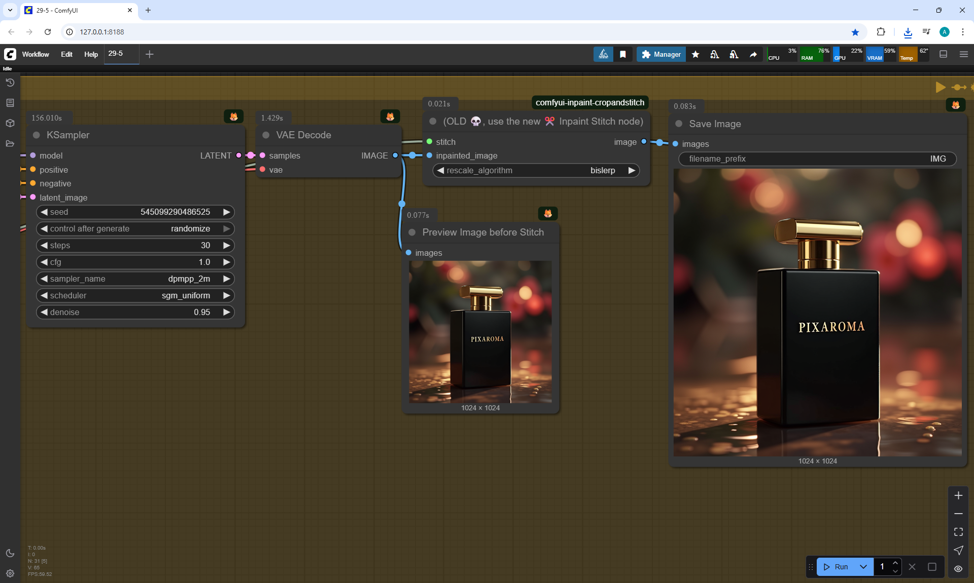The height and width of the screenshot is (583, 974).
Task: Open the workflows folder sidebar icon
Action: (10, 143)
